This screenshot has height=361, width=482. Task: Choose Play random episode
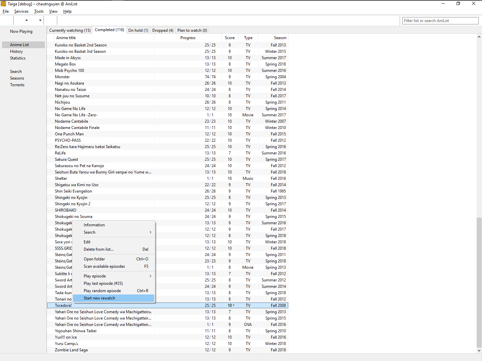coord(114,291)
